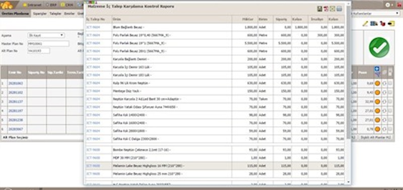Tick the checkbox in the last grid row
The image size is (403, 190).
(390, 129)
